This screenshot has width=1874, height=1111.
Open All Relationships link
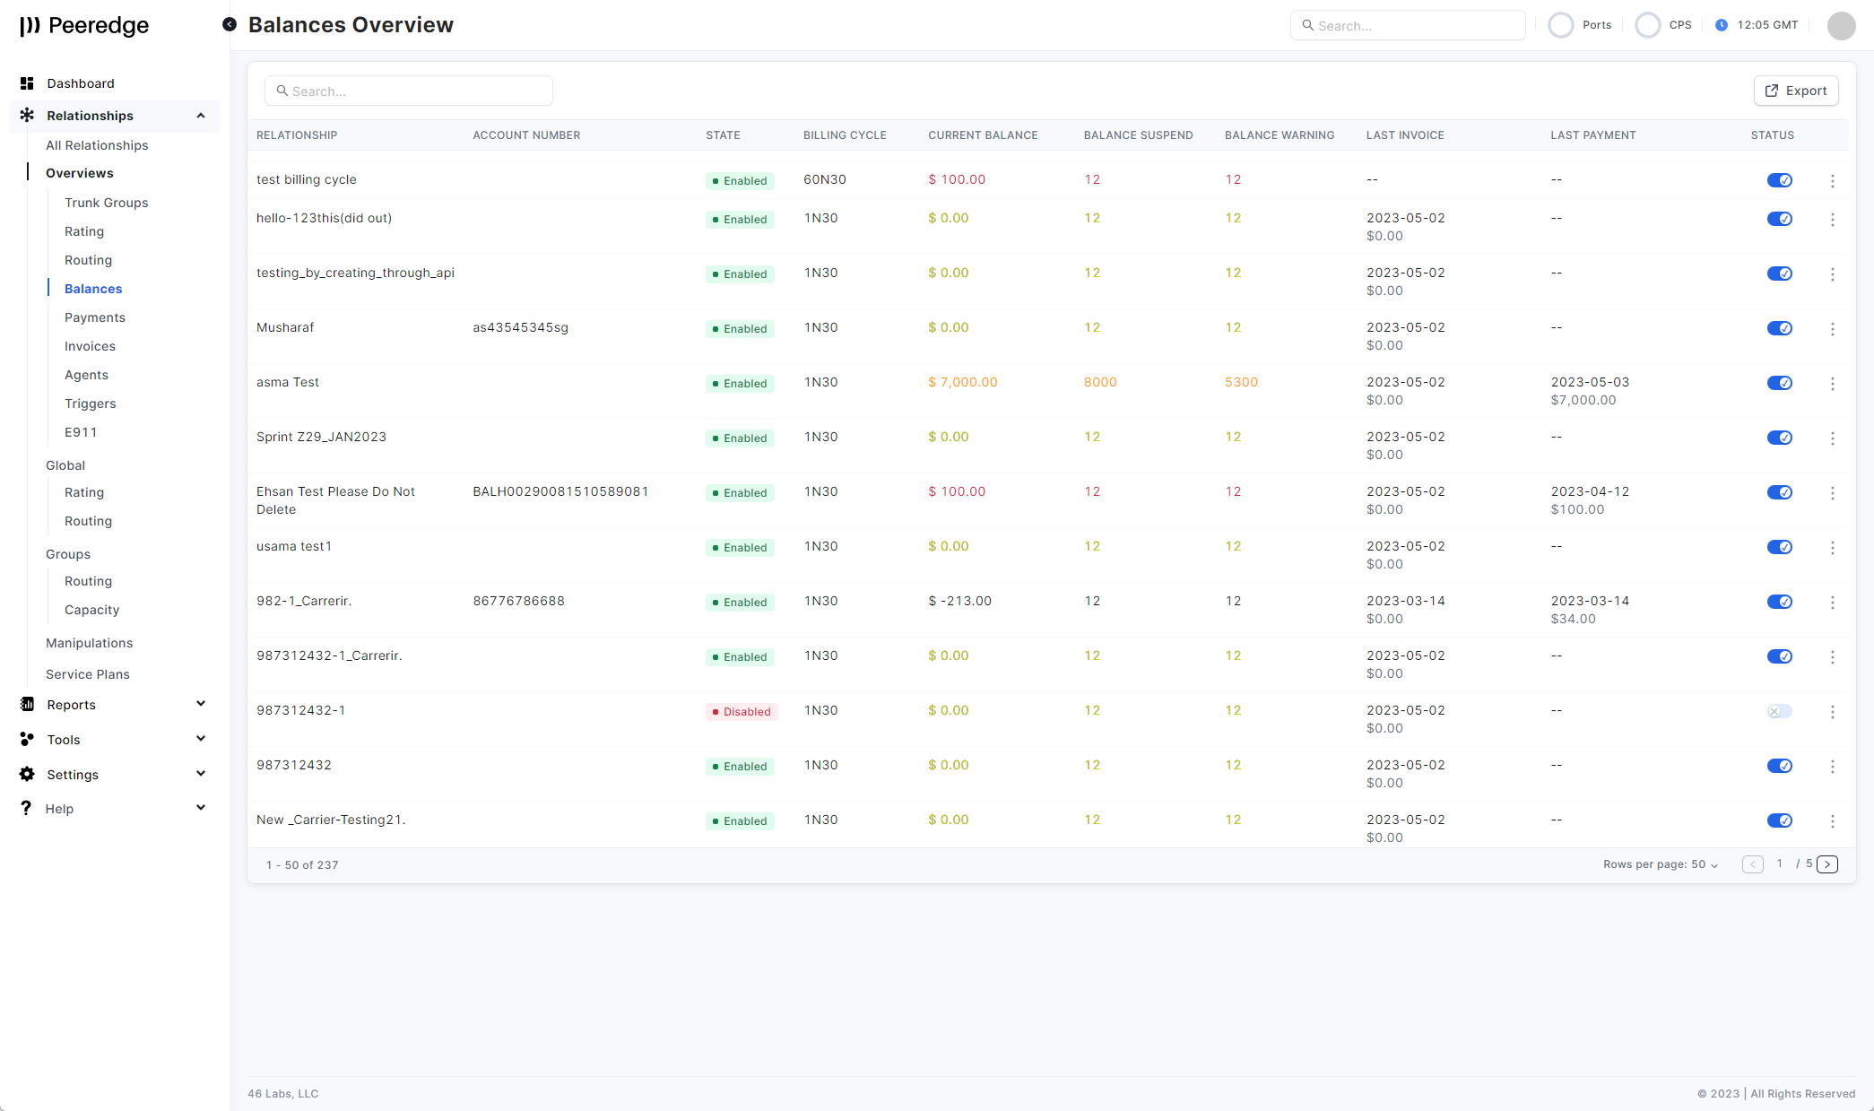pos(97,145)
